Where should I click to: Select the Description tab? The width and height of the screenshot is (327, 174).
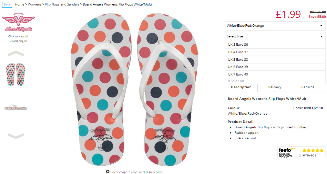[241, 88]
